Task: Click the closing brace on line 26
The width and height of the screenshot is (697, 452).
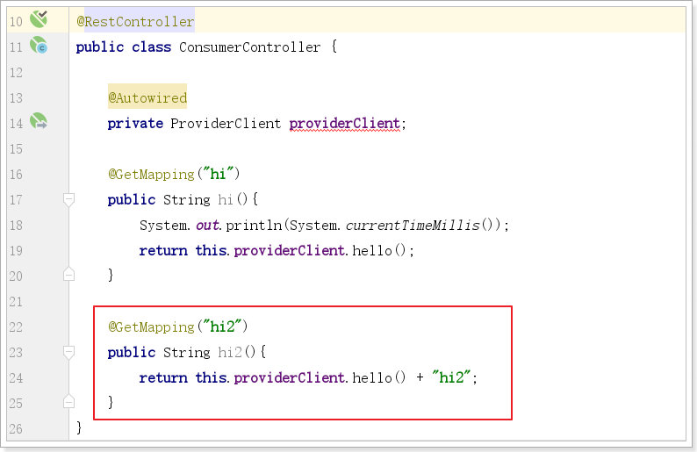Action: 79,427
